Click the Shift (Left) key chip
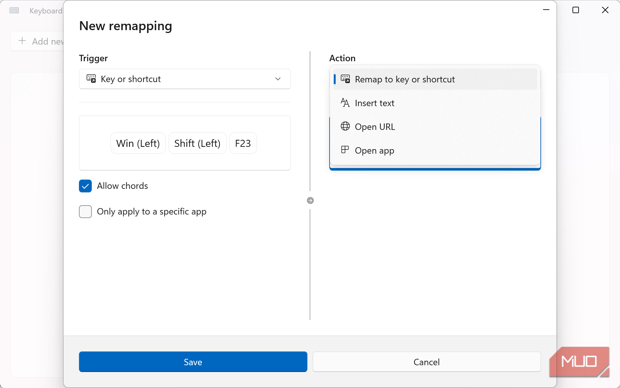The image size is (620, 388). 197,143
